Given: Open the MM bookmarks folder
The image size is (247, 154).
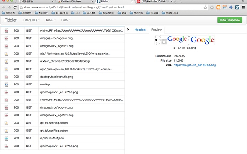Looking at the screenshot, I should pyautogui.click(x=75, y=13).
